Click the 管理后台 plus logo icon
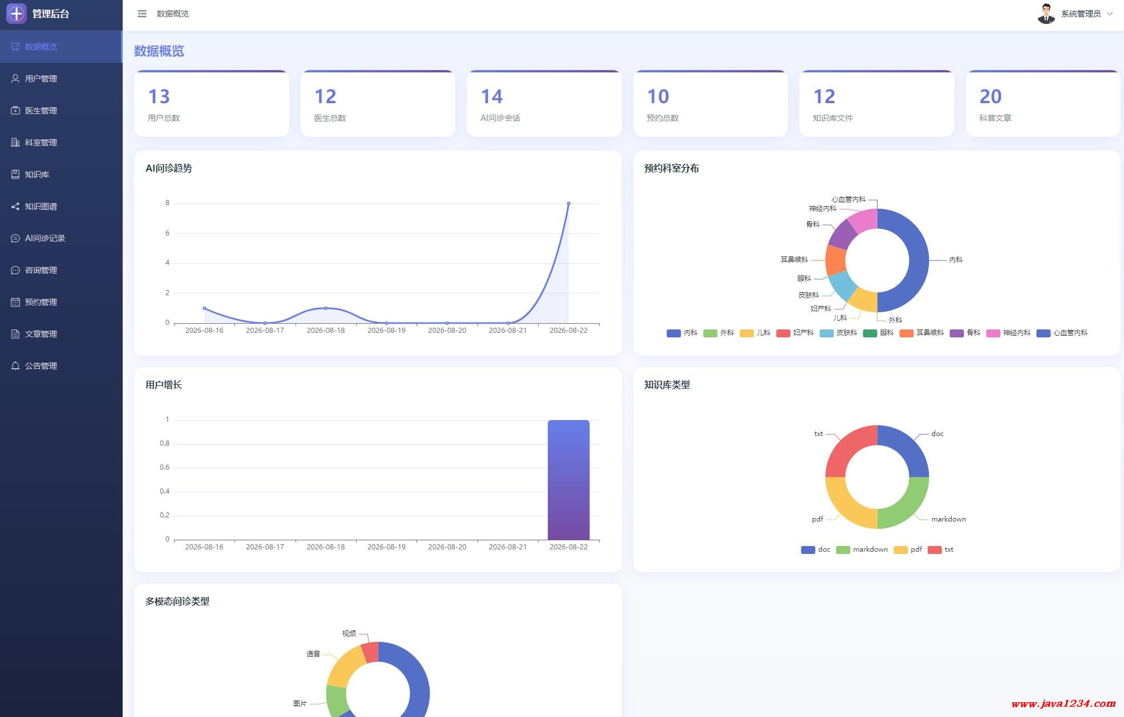This screenshot has width=1124, height=717. (17, 14)
